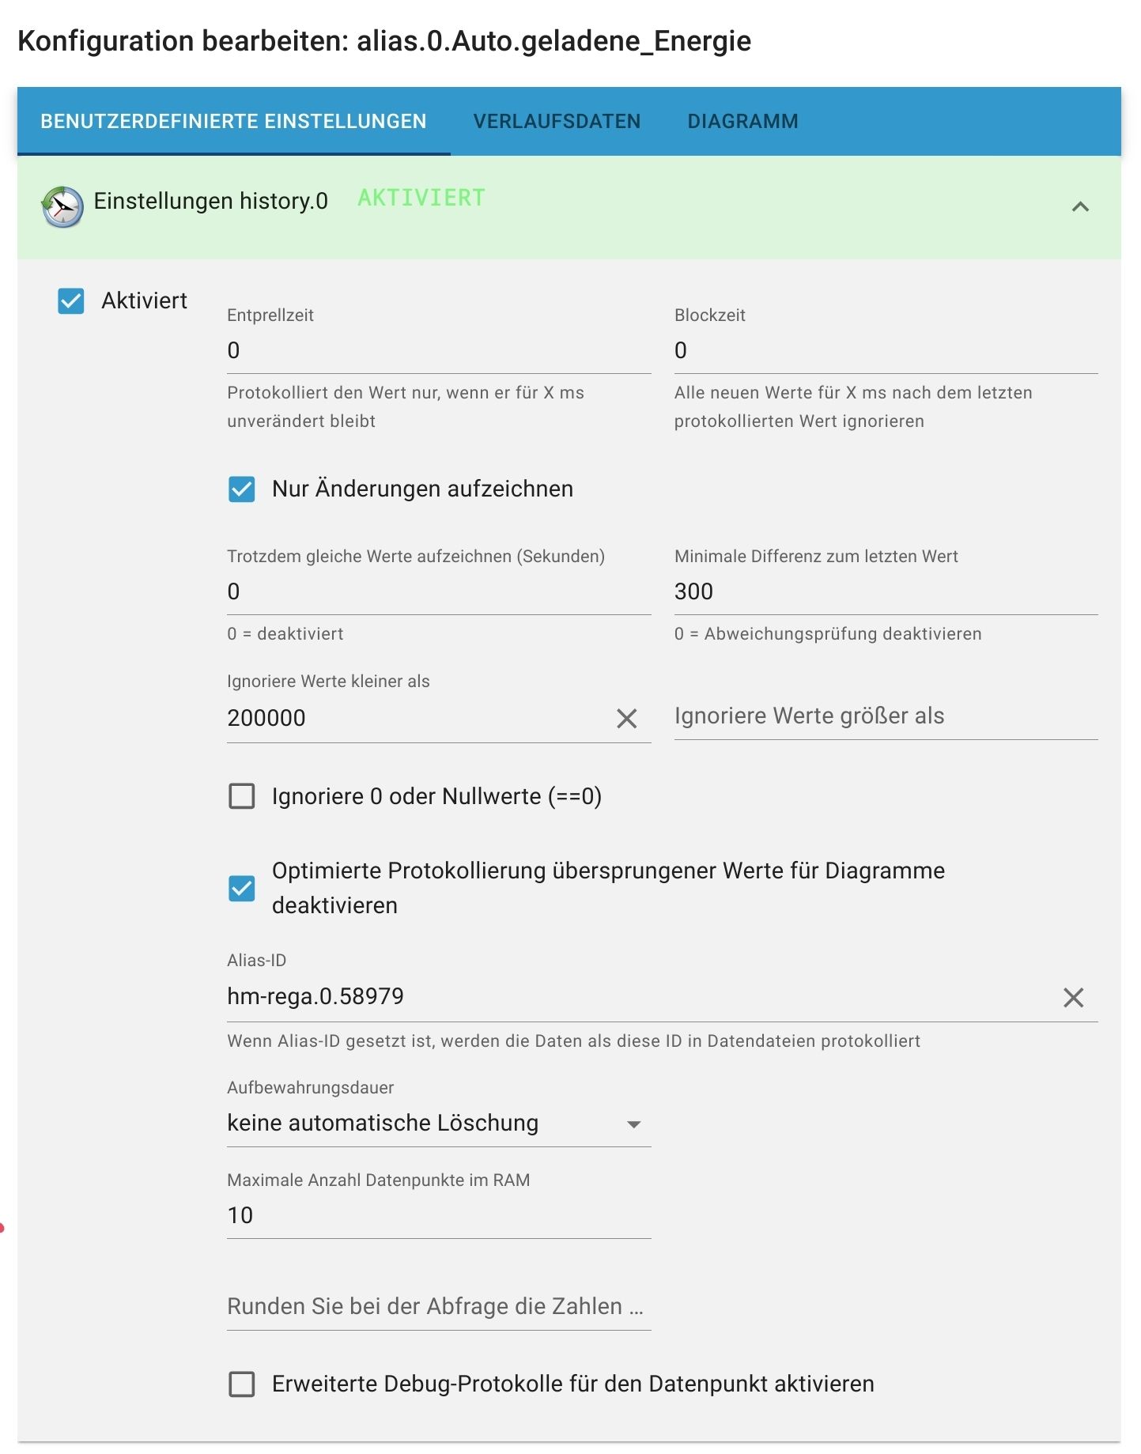Clear the Alias-ID field value
Viewport: 1141px width, 1454px height.
click(1073, 998)
